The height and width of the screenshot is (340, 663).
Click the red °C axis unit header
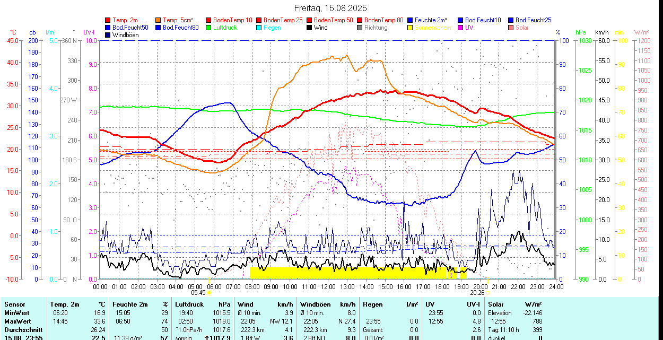pos(13,32)
